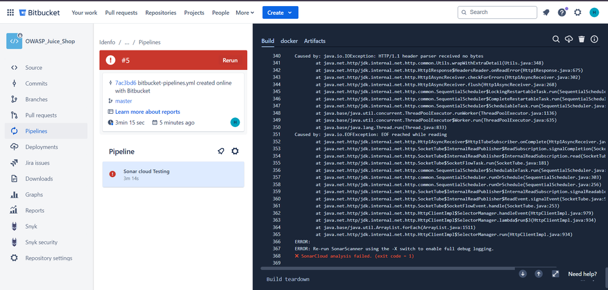608x290 pixels.
Task: Go to Repositories in top navigation
Action: tap(161, 13)
